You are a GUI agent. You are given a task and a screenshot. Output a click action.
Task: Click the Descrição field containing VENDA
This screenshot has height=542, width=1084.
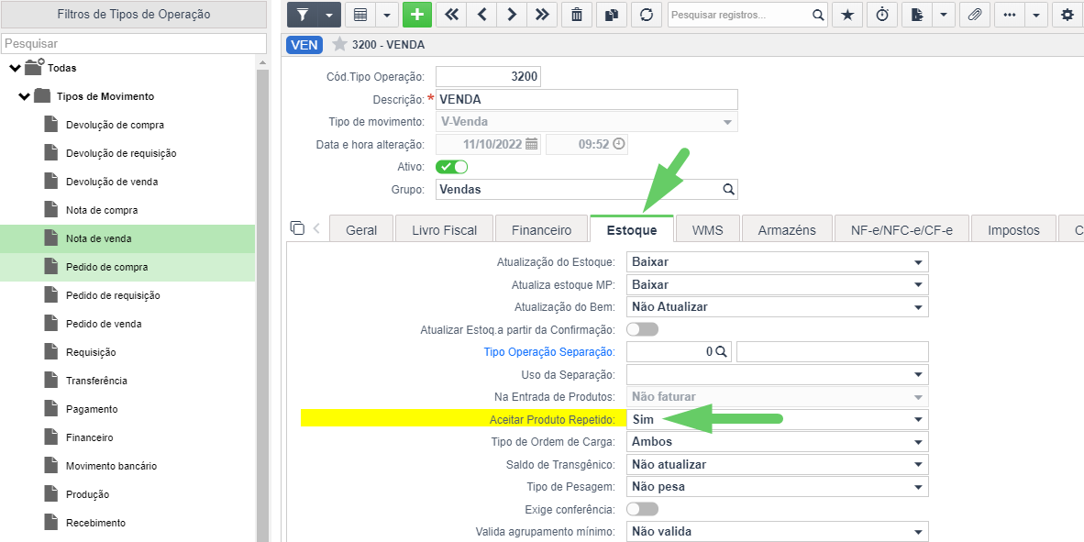[x=586, y=99]
